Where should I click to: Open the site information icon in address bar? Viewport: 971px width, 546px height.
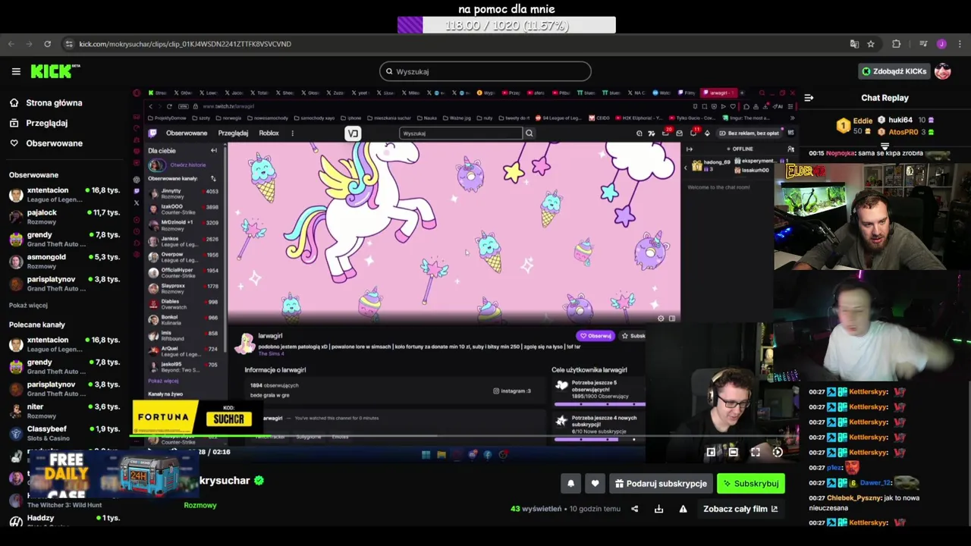(69, 44)
